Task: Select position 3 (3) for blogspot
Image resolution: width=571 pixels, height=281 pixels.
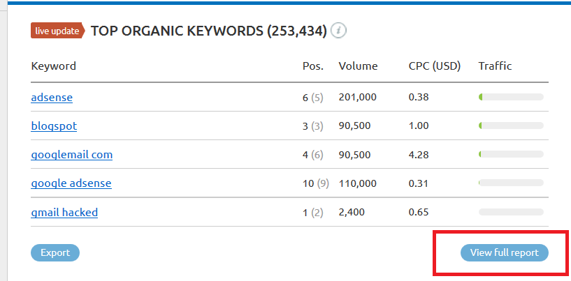Action: 313,126
